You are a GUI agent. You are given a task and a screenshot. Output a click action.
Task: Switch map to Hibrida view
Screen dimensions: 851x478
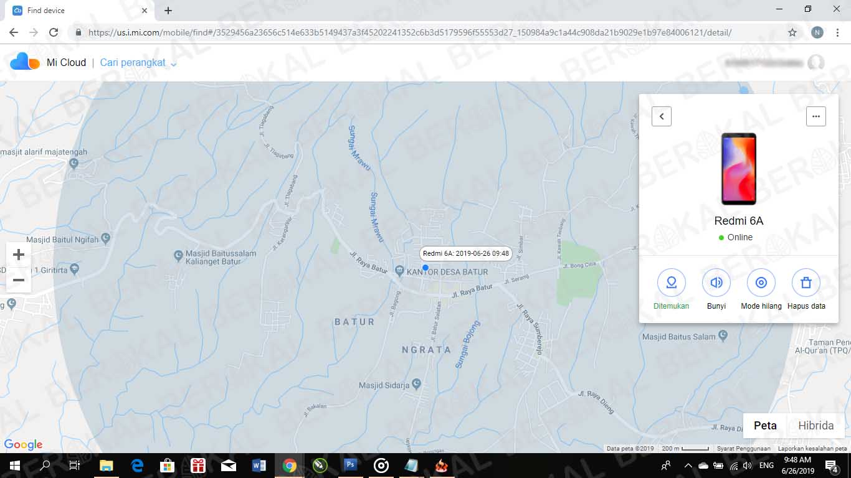point(815,426)
